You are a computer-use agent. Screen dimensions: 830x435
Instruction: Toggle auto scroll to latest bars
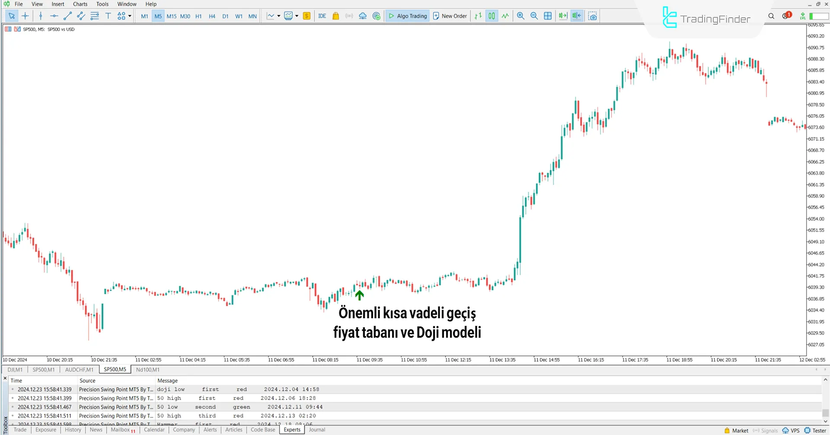pyautogui.click(x=562, y=16)
